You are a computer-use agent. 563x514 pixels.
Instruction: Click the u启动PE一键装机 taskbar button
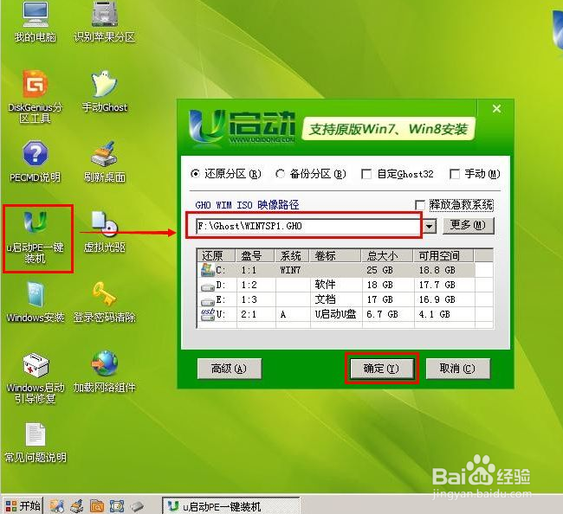230,505
